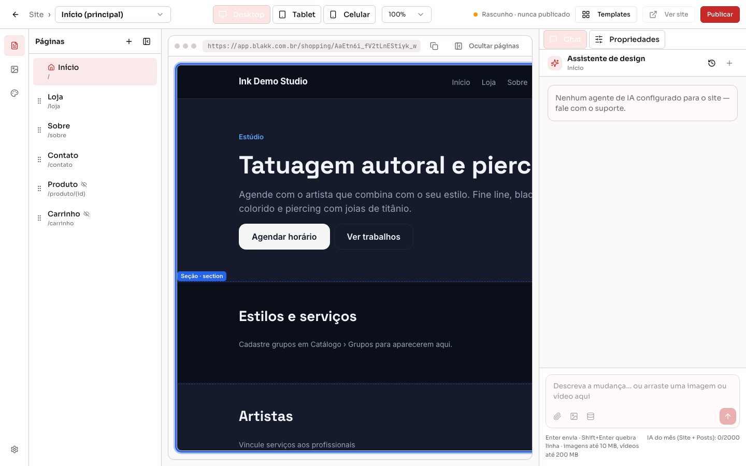Switch preview to Tablet
746x466 pixels.
[297, 14]
